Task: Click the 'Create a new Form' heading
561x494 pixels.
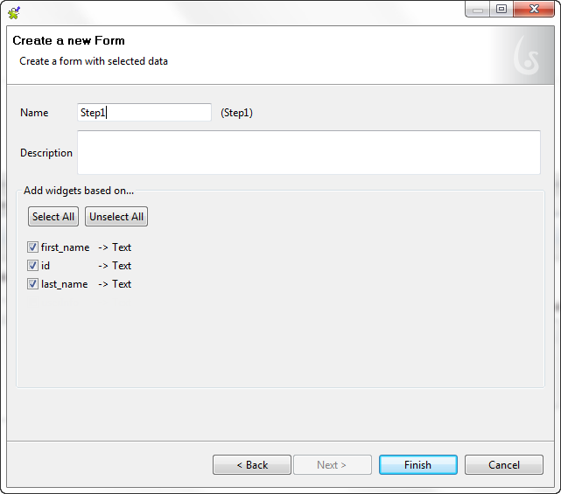Action: point(68,41)
